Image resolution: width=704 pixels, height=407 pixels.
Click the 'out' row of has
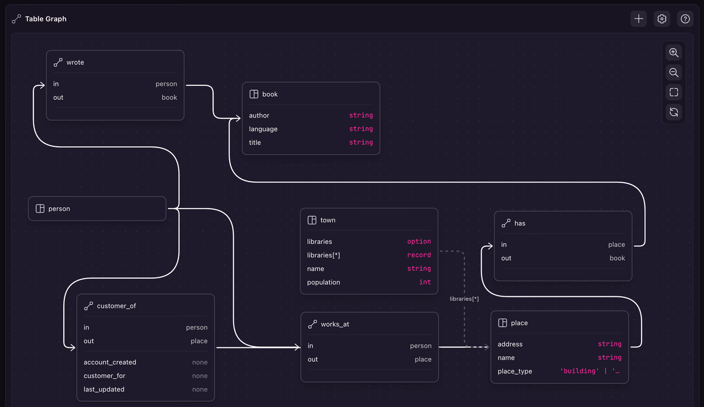click(563, 258)
